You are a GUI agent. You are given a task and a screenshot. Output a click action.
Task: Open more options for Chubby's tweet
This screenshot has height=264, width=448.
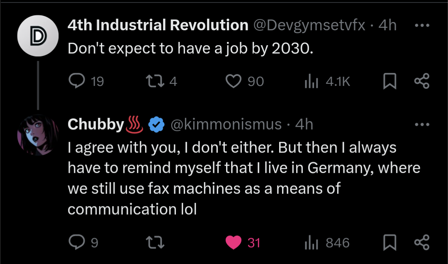click(x=422, y=124)
